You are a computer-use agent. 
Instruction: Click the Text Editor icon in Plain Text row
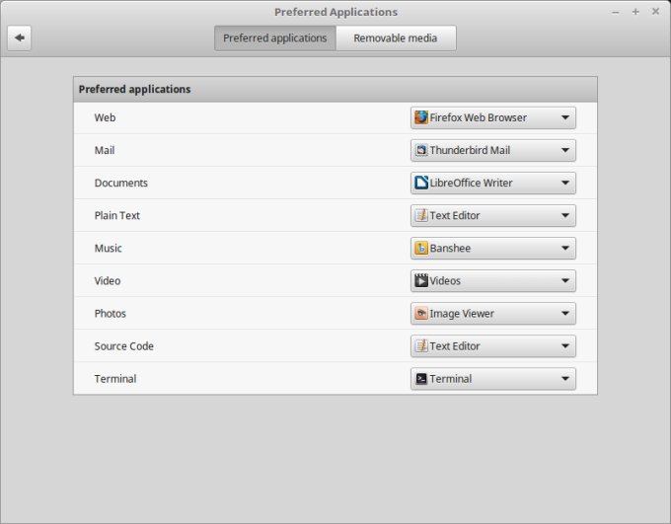click(421, 215)
